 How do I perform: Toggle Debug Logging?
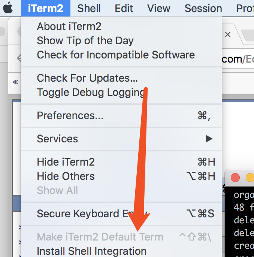point(91,92)
